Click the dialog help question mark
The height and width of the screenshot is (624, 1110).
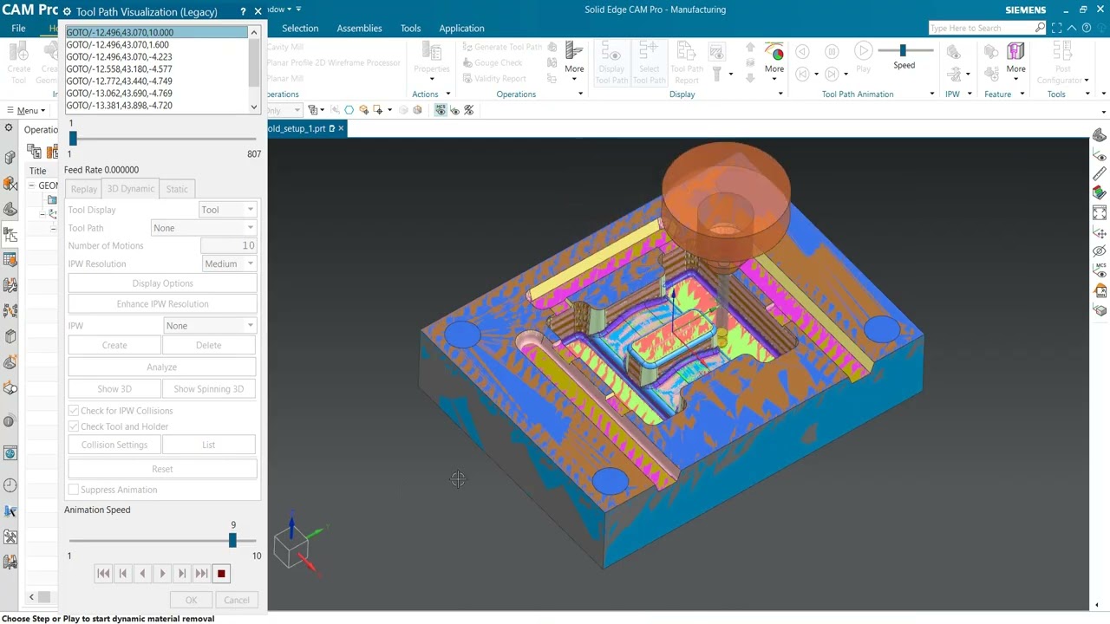click(x=244, y=12)
